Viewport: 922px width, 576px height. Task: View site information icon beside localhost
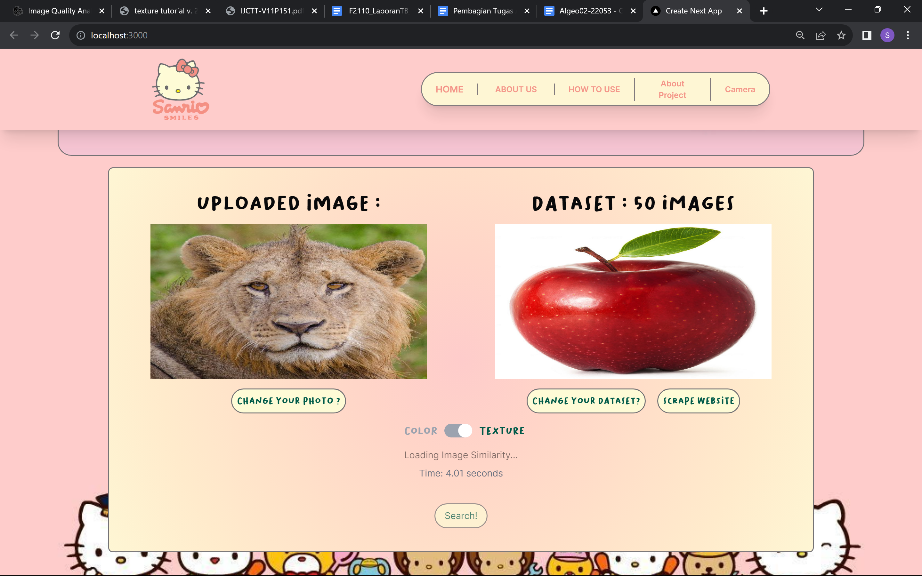click(x=81, y=36)
